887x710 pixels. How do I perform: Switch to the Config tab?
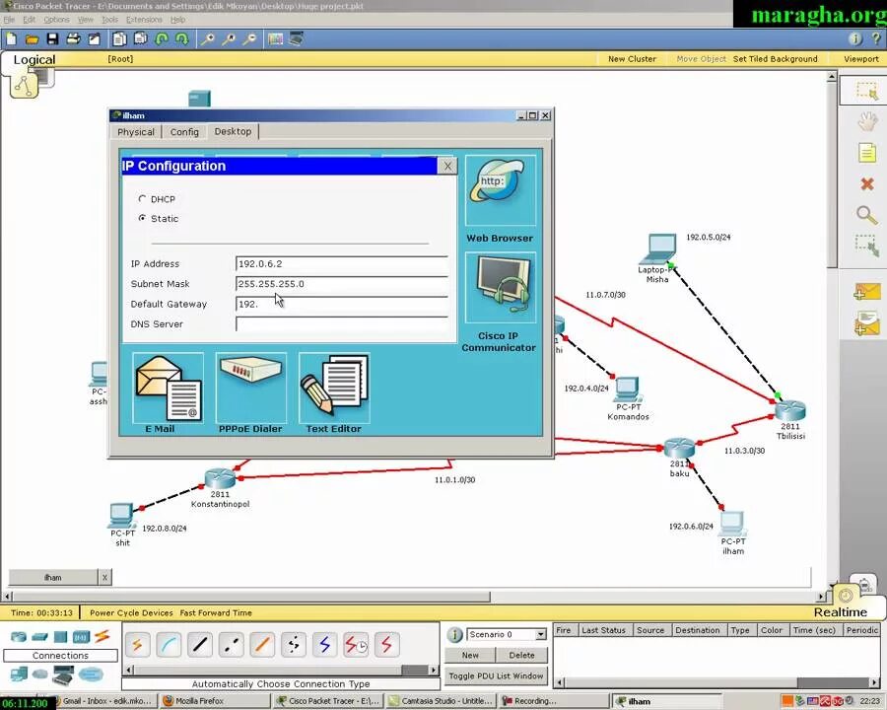point(184,132)
